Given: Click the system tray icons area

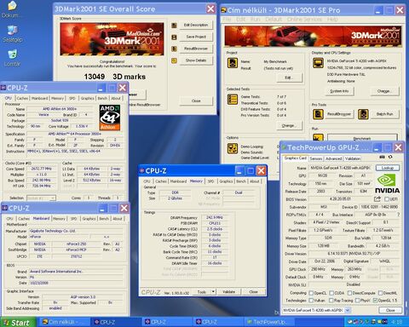Looking at the screenshot, I should (368, 322).
